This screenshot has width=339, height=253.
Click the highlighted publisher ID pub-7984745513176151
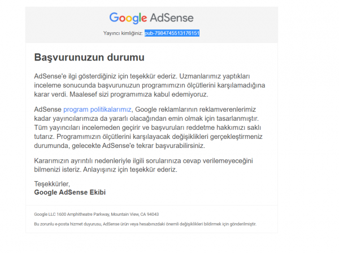(172, 33)
